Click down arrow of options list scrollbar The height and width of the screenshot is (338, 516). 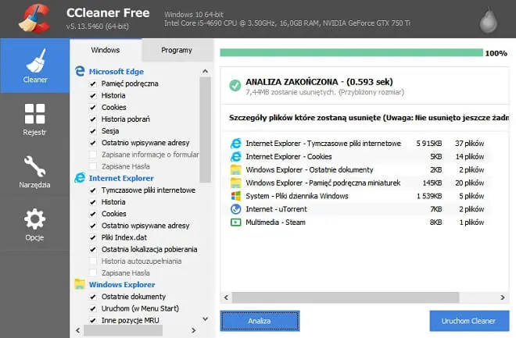coord(206,318)
